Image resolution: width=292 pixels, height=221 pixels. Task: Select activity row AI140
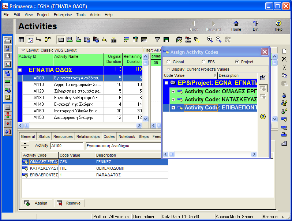[x=82, y=104]
